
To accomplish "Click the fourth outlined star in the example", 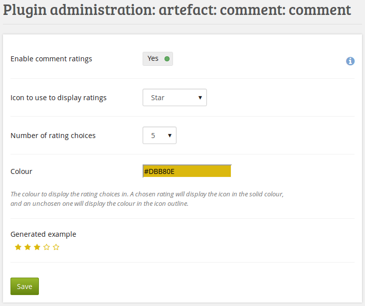I will (46, 247).
